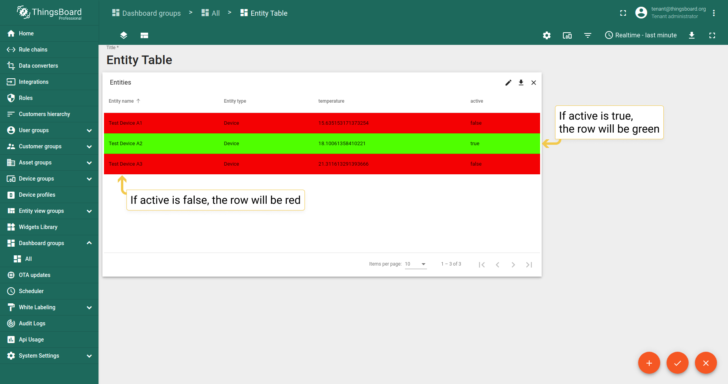
Task: Open the Realtime - last minute time window
Action: pos(641,35)
